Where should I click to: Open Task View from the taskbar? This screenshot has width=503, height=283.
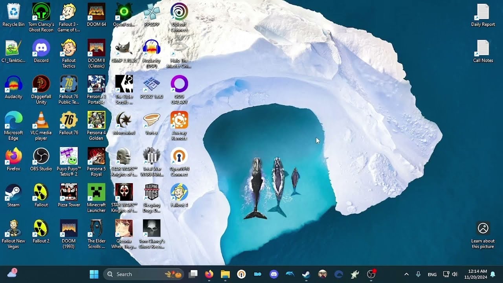193,274
